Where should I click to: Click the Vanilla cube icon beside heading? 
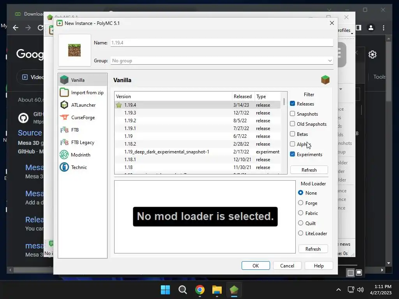click(x=325, y=80)
